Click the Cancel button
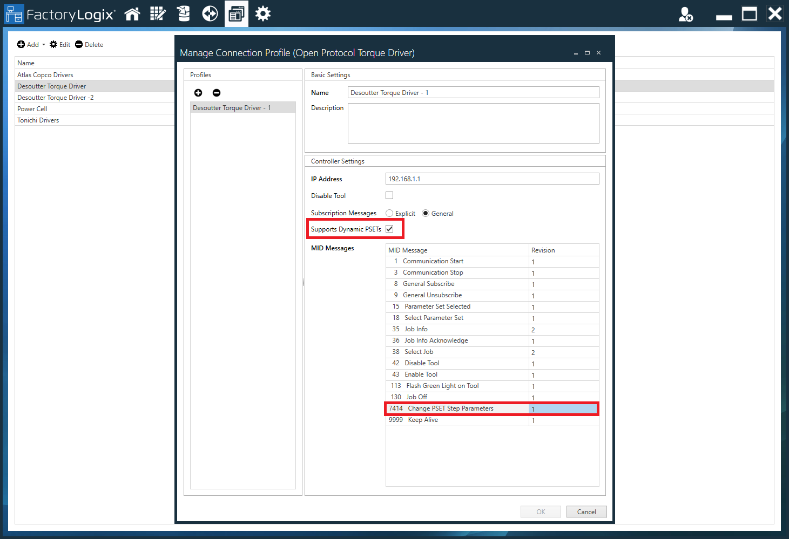The image size is (789, 539). tap(586, 512)
